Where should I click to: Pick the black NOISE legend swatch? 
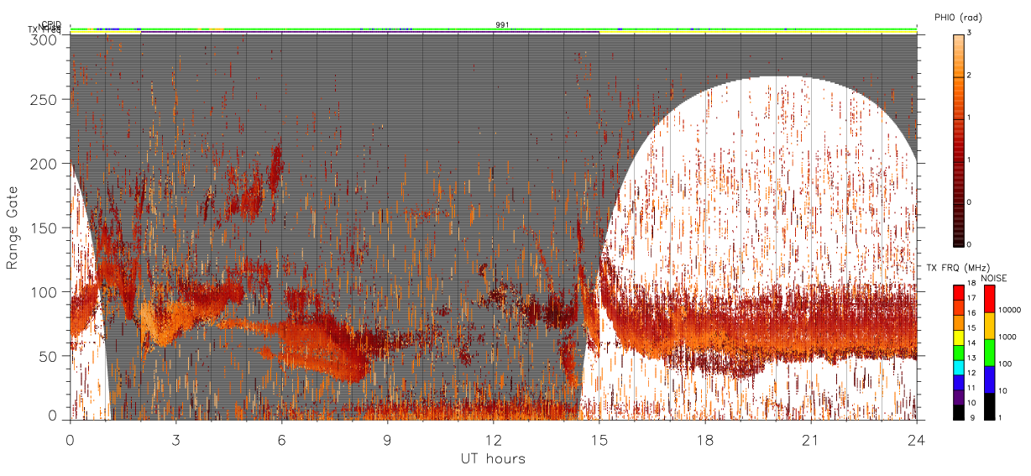click(989, 406)
